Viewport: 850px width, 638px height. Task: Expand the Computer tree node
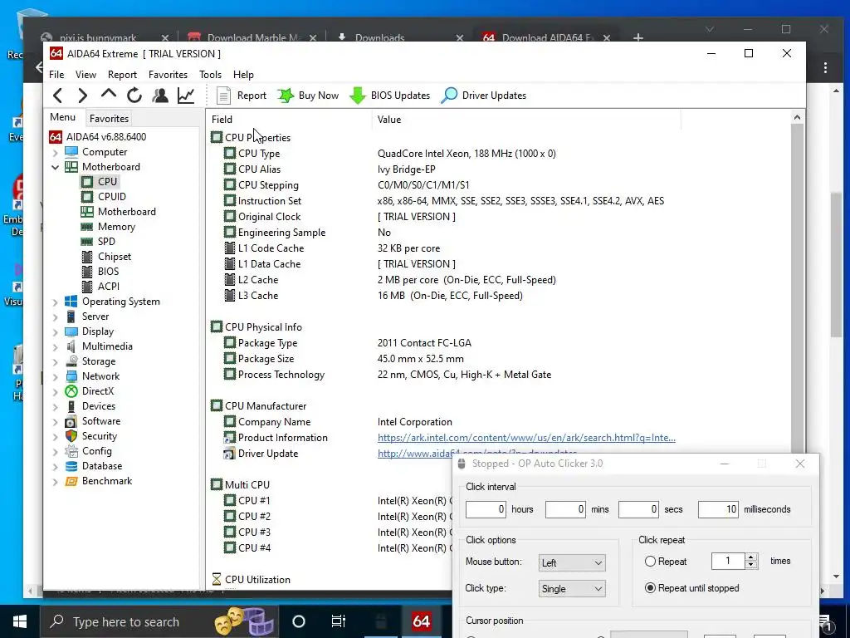point(56,153)
